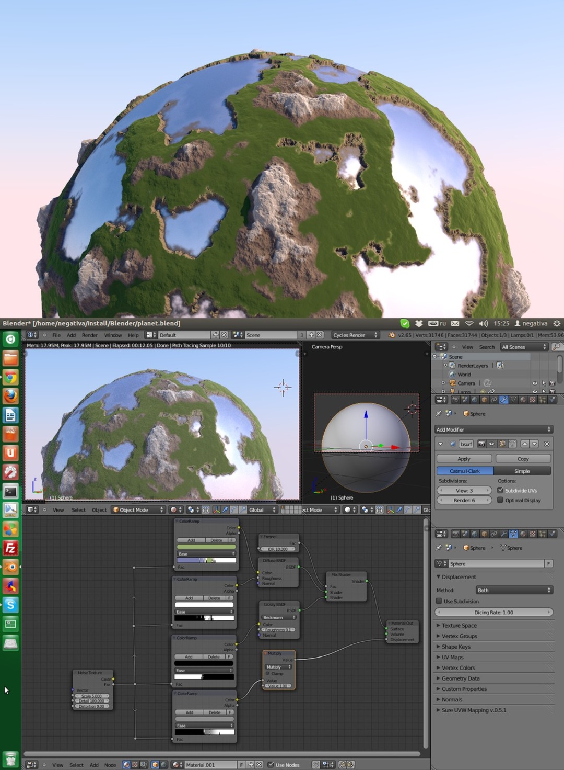Uncheck the Subdivide UVs checkbox
The width and height of the screenshot is (564, 770).
[x=500, y=491]
